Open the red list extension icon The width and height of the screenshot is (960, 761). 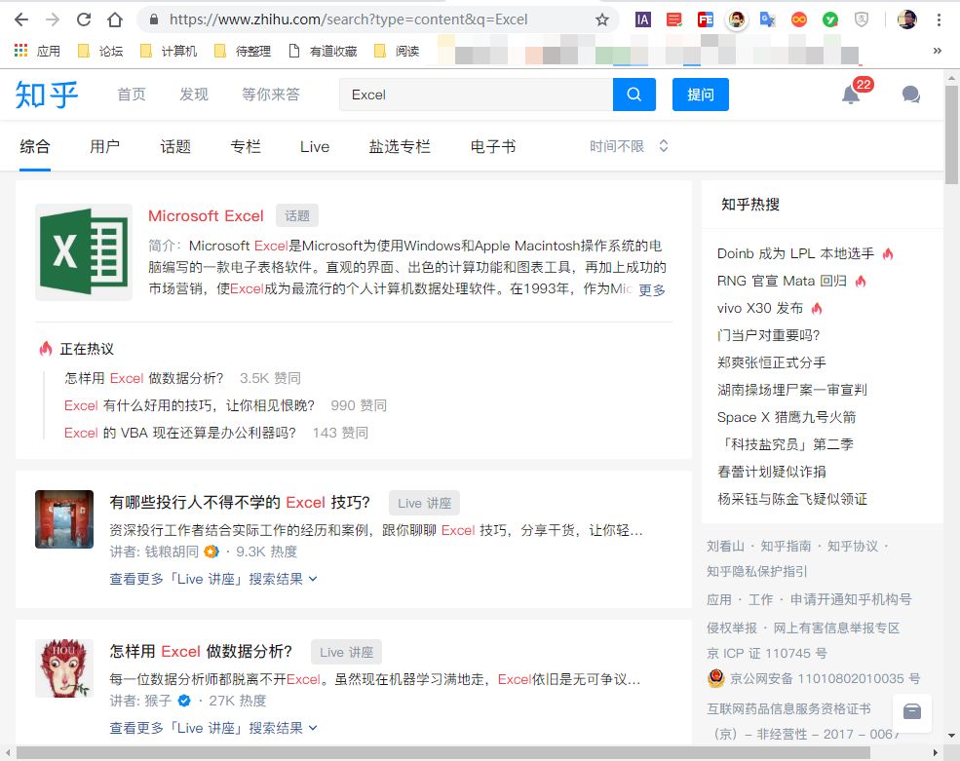pyautogui.click(x=674, y=19)
